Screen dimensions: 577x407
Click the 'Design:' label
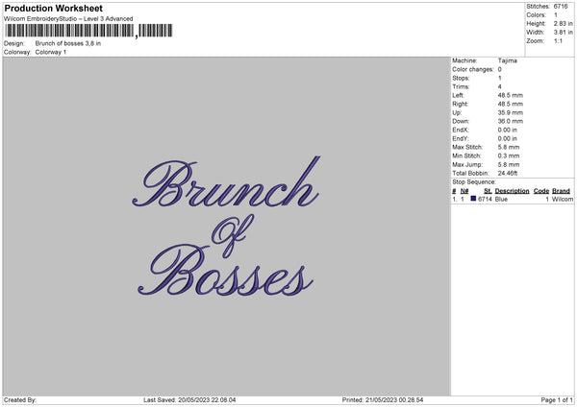pyautogui.click(x=14, y=43)
